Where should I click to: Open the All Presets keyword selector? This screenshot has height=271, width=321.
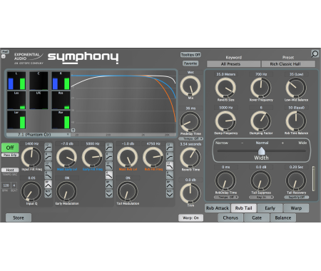[x=233, y=64]
